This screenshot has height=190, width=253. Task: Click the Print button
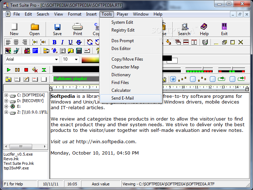77,29
